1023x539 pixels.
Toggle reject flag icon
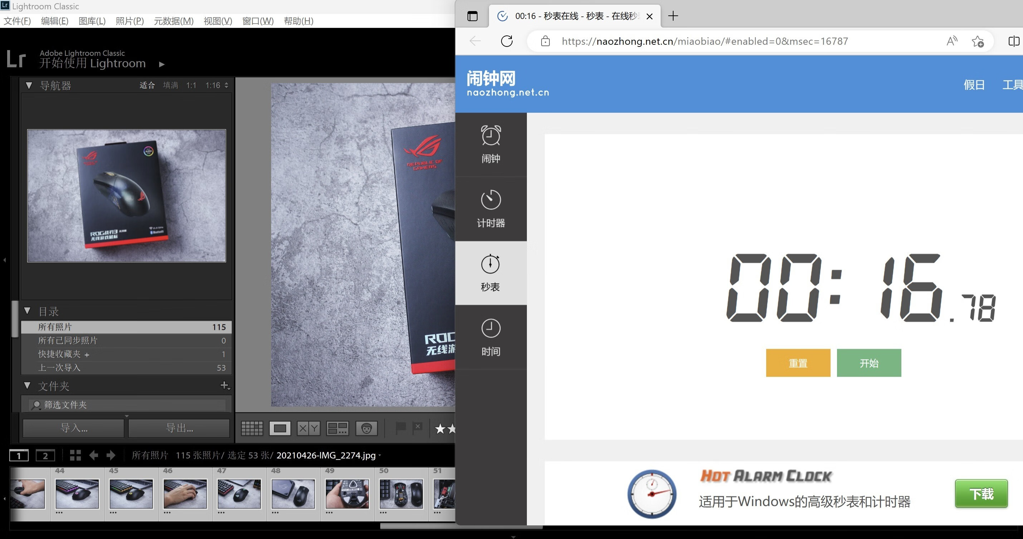tap(417, 427)
